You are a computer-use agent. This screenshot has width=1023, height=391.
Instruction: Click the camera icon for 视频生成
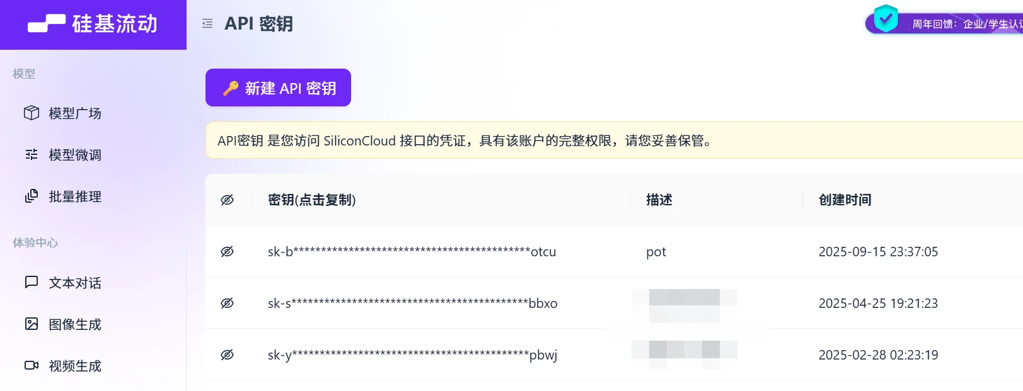(32, 365)
